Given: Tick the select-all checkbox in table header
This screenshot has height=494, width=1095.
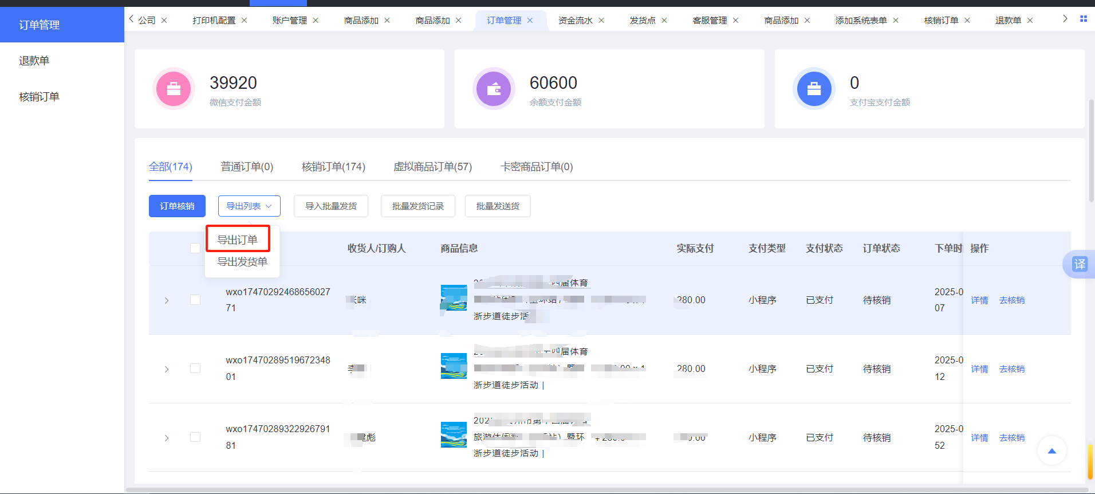Looking at the screenshot, I should [x=195, y=248].
